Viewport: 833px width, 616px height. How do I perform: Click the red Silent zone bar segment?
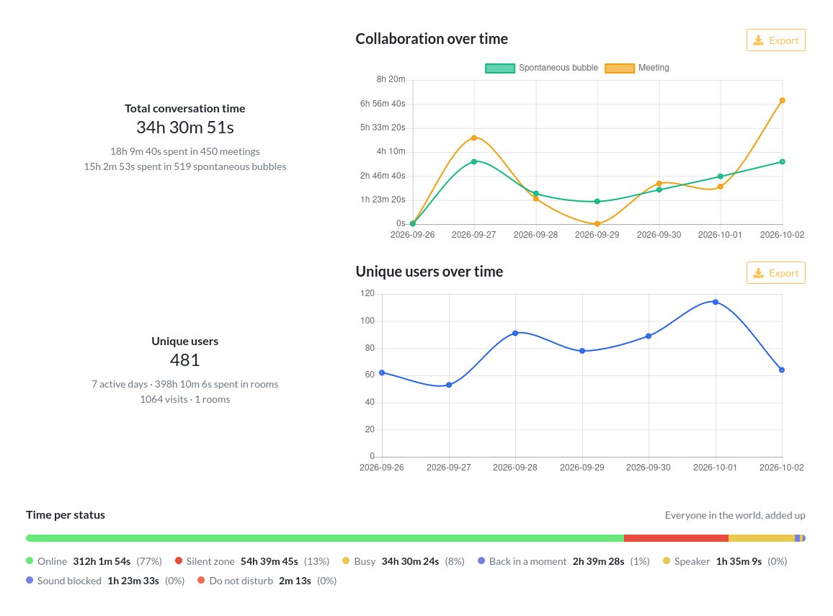[x=676, y=538]
